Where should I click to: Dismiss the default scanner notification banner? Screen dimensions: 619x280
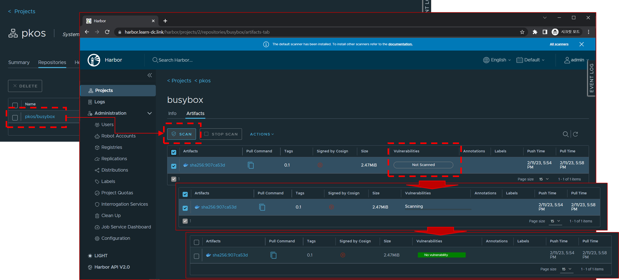coord(581,44)
